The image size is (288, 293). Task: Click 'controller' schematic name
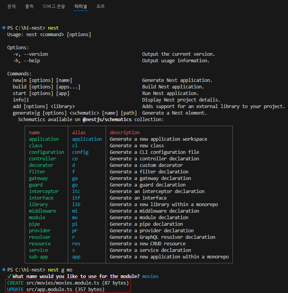click(42, 159)
